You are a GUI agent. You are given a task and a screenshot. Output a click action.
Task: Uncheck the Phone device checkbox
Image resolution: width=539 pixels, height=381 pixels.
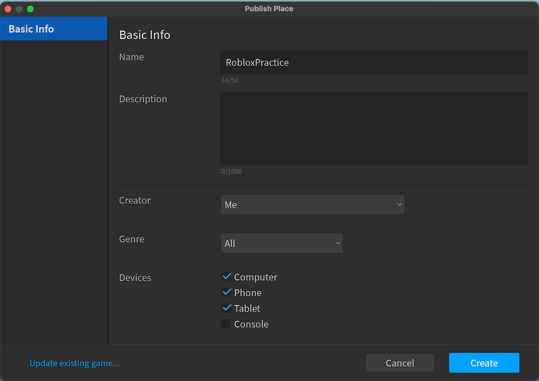(226, 292)
